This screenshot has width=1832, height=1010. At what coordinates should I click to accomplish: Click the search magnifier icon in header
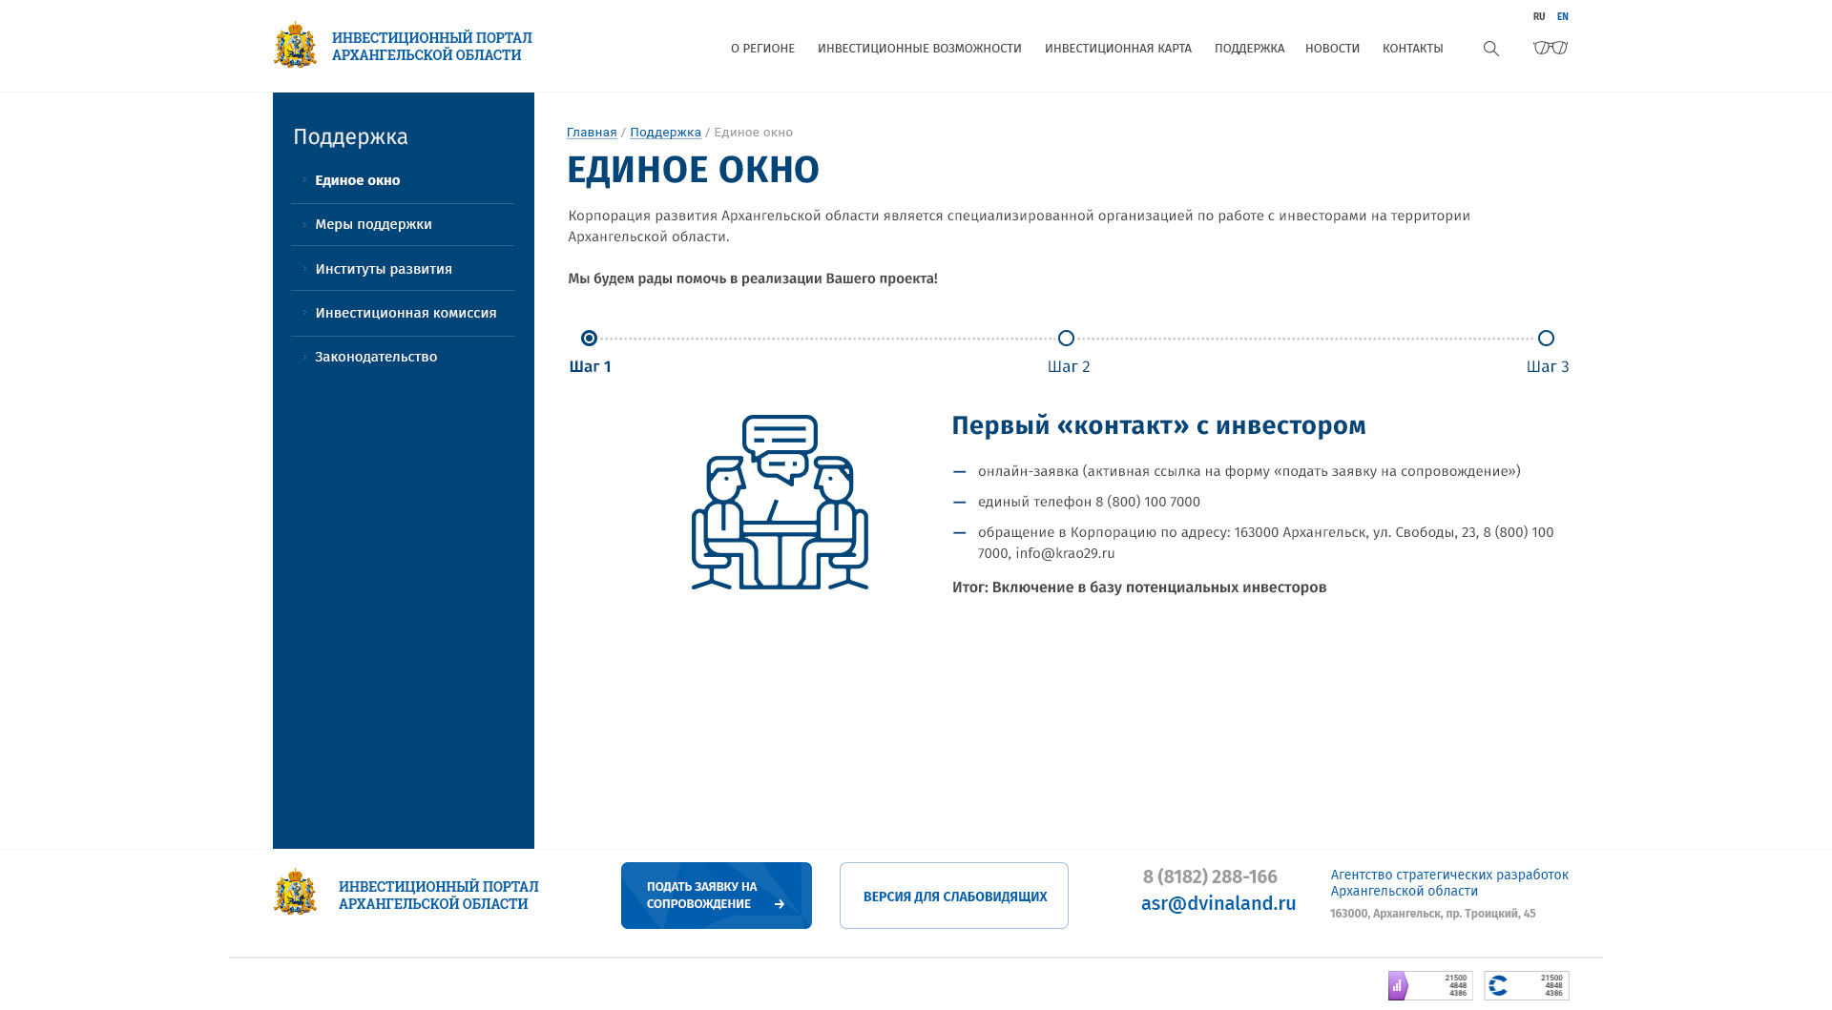[x=1490, y=49]
